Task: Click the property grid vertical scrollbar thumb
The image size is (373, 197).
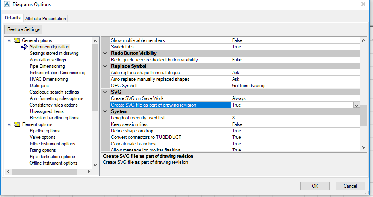Action: coord(363,116)
